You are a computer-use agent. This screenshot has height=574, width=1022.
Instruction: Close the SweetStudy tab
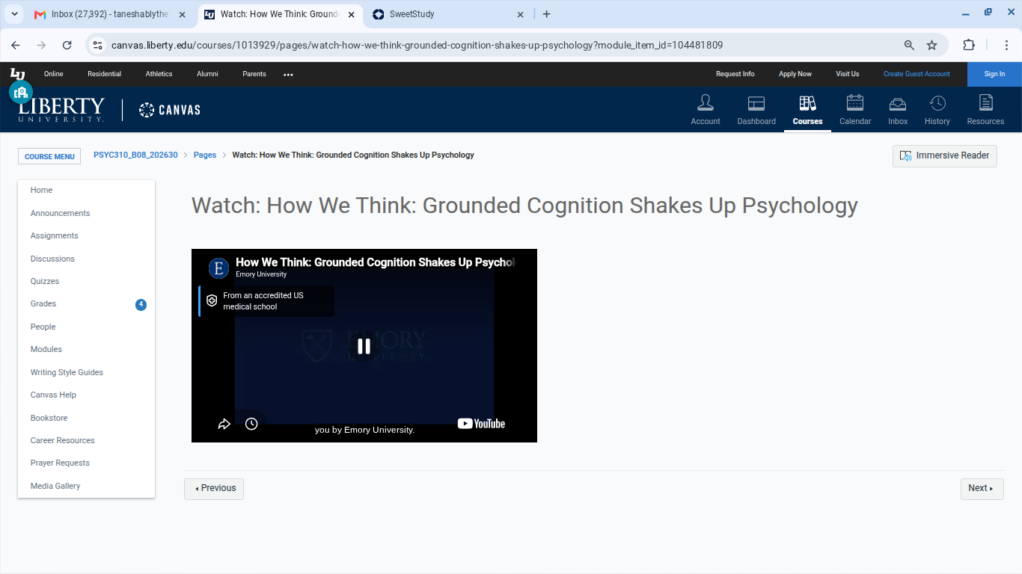(x=520, y=14)
